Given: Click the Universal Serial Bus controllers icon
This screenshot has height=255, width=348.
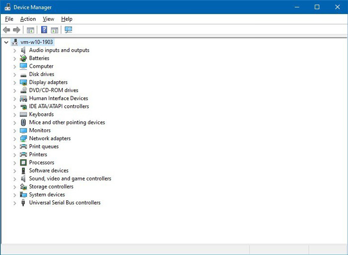Looking at the screenshot, I should pyautogui.click(x=23, y=203).
